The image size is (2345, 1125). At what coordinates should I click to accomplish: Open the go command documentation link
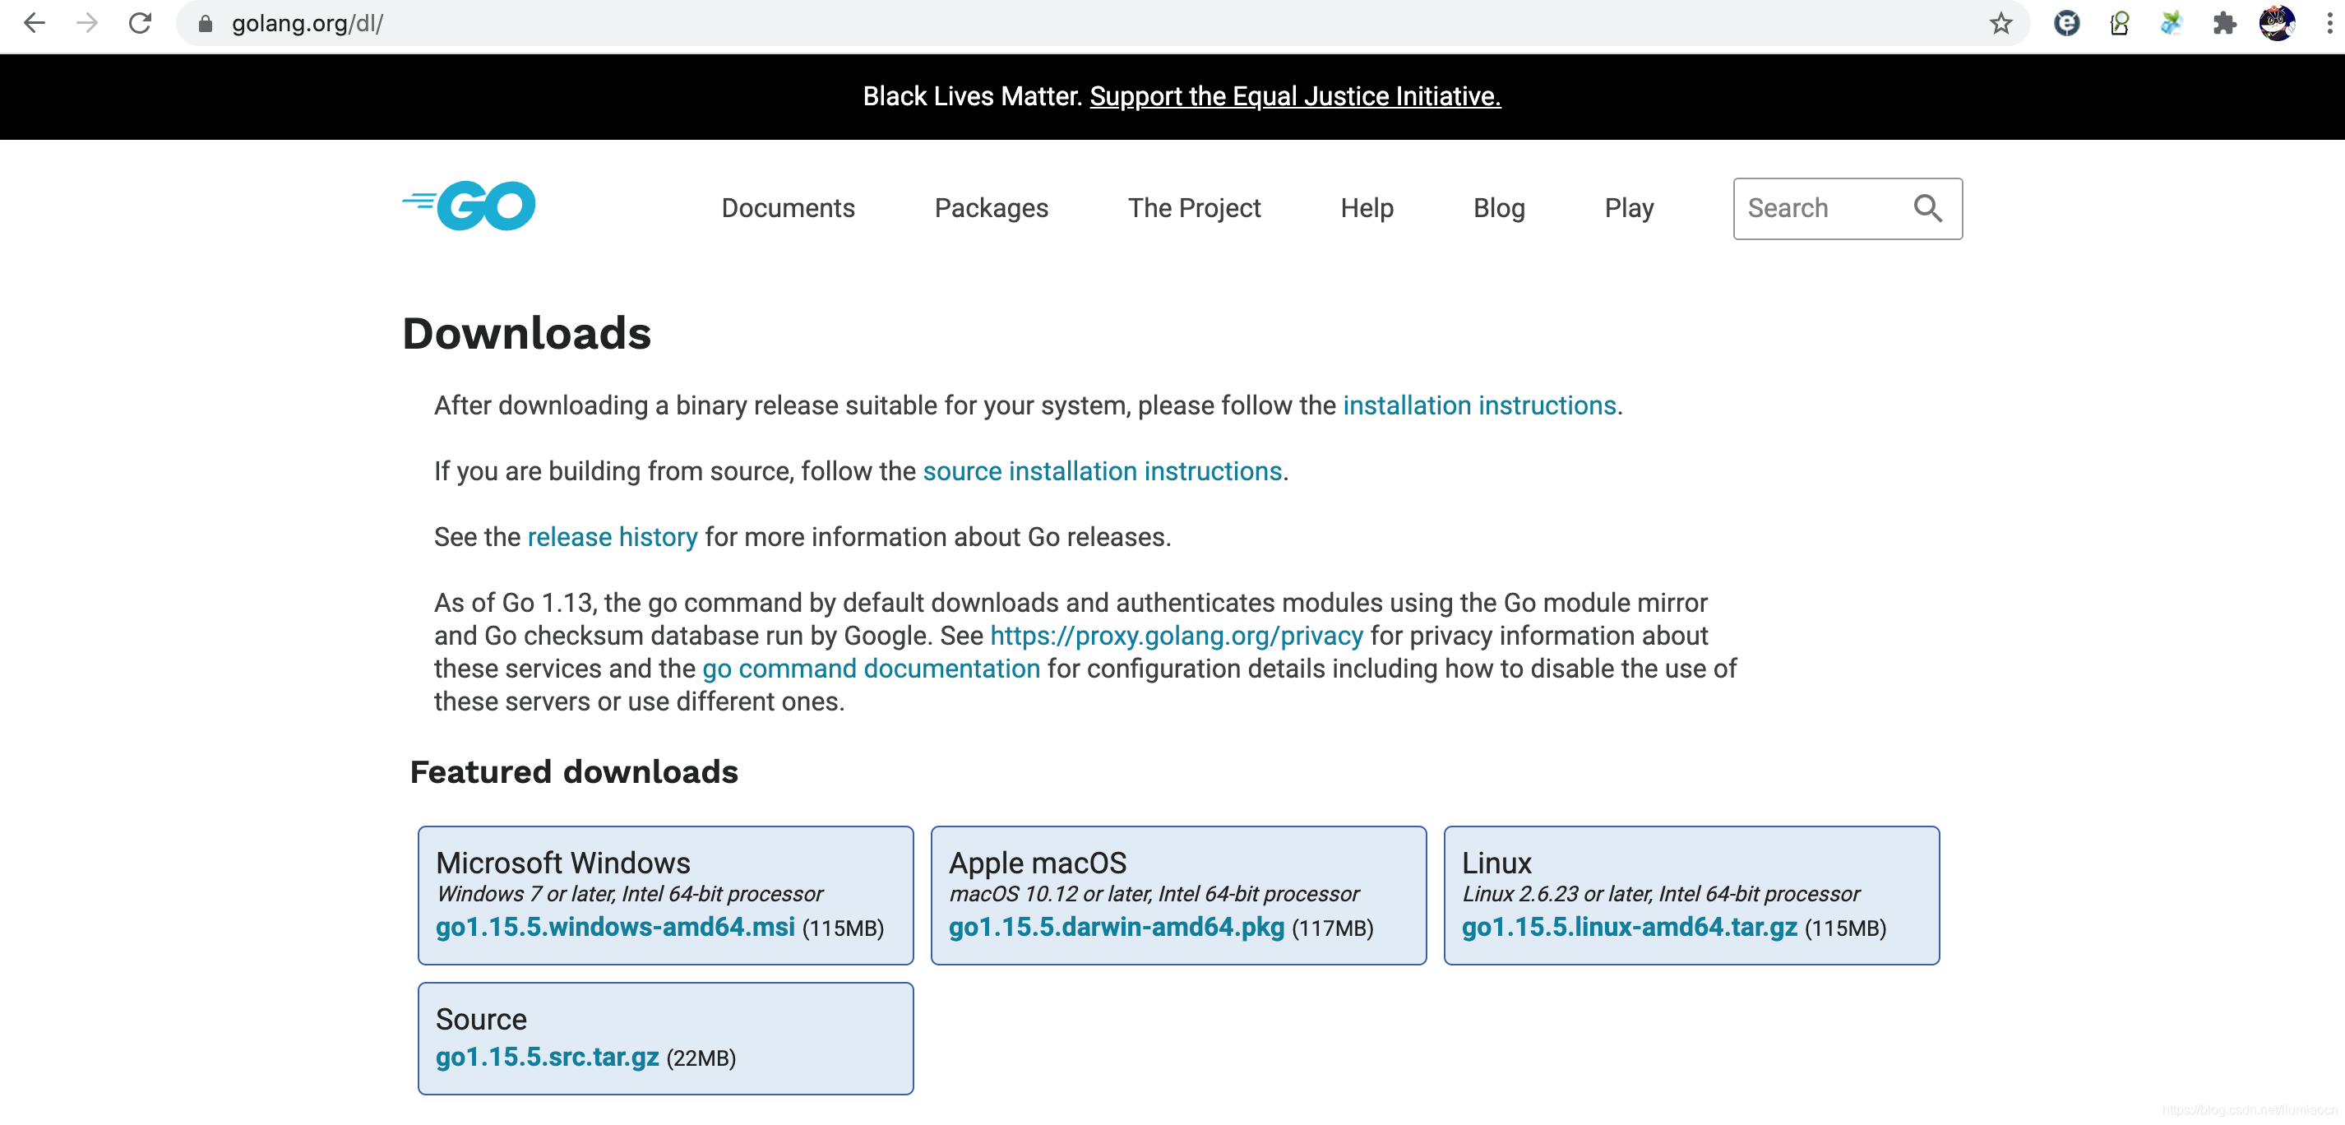[870, 669]
